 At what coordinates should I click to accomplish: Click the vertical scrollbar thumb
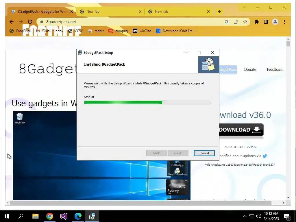[288, 44]
